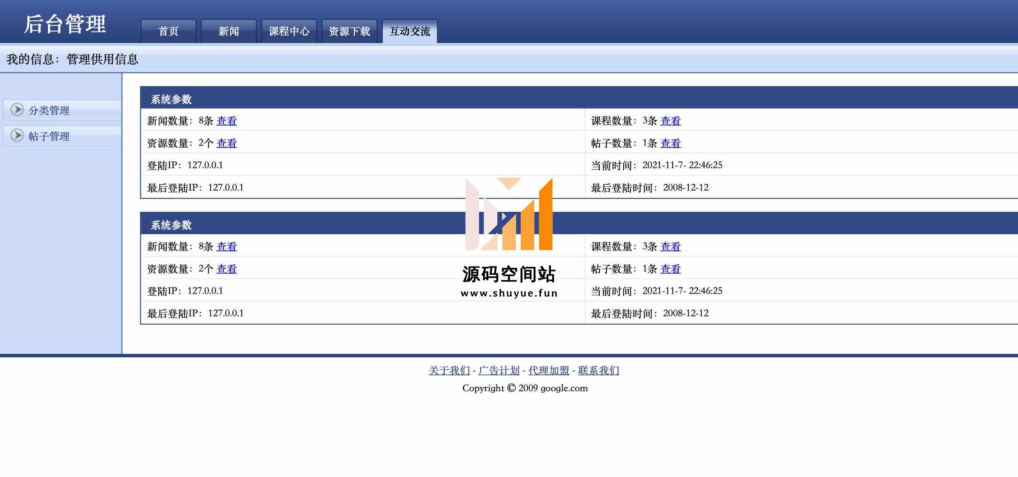This screenshot has width=1018, height=477.
Task: Click 查看 next to 帖子数量 in first panel
Action: (x=671, y=143)
